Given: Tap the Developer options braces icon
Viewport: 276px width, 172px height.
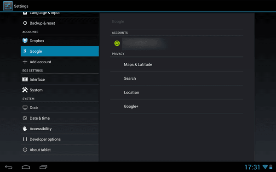Looking at the screenshot, I should click(25, 139).
